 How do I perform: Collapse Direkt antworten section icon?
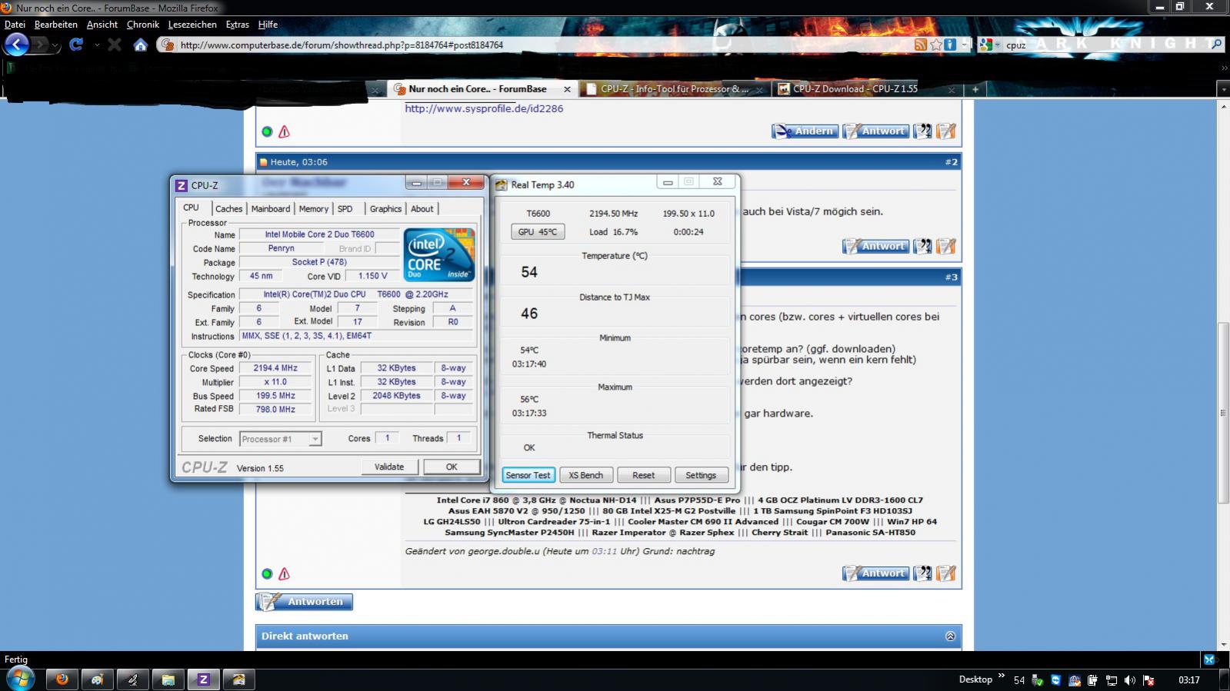click(x=950, y=636)
